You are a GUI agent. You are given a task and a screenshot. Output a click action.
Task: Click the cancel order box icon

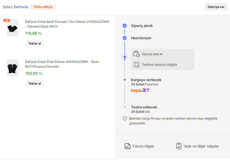pyautogui.click(x=136, y=54)
